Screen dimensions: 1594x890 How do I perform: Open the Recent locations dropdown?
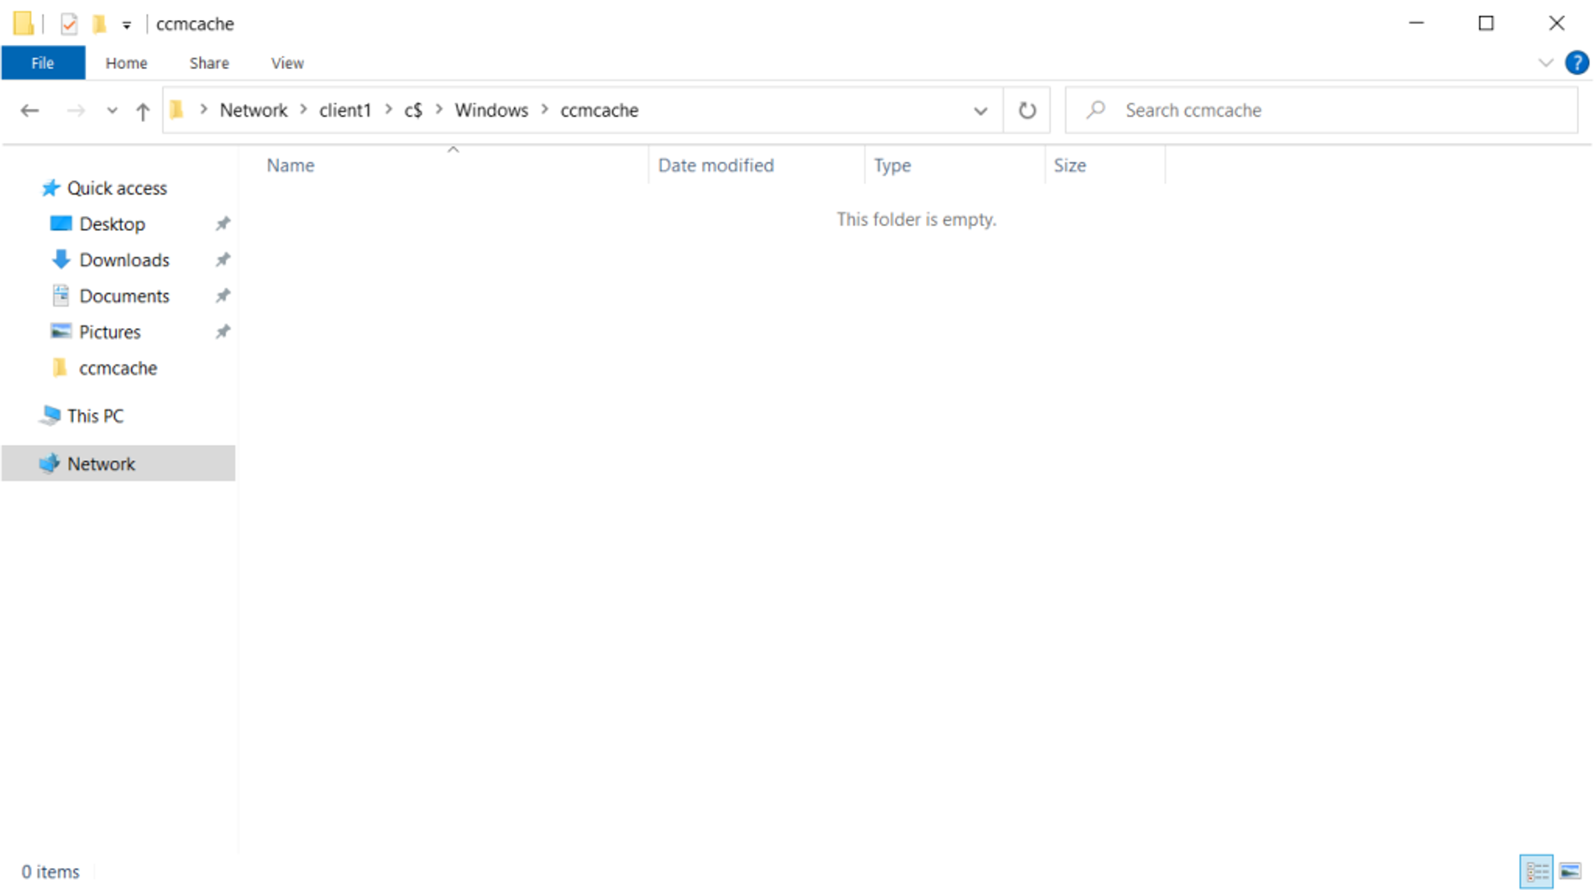[x=112, y=111]
